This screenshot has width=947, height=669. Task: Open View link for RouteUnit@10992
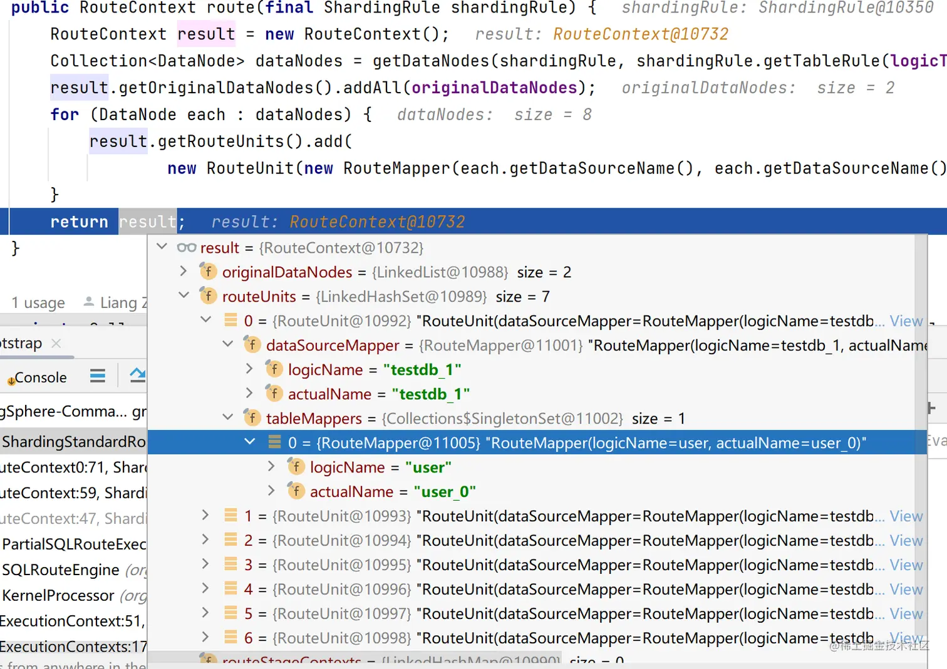pyautogui.click(x=906, y=320)
